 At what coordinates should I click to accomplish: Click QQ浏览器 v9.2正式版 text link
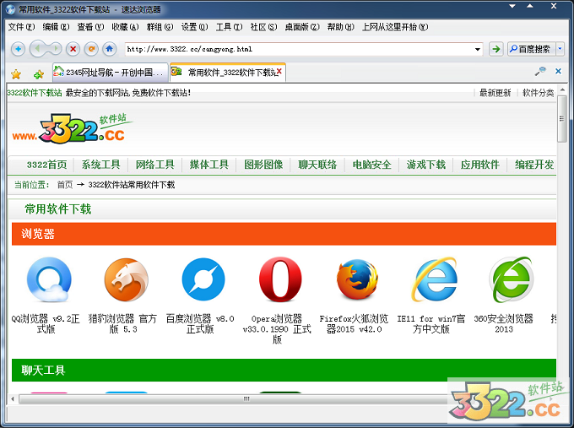click(x=46, y=324)
